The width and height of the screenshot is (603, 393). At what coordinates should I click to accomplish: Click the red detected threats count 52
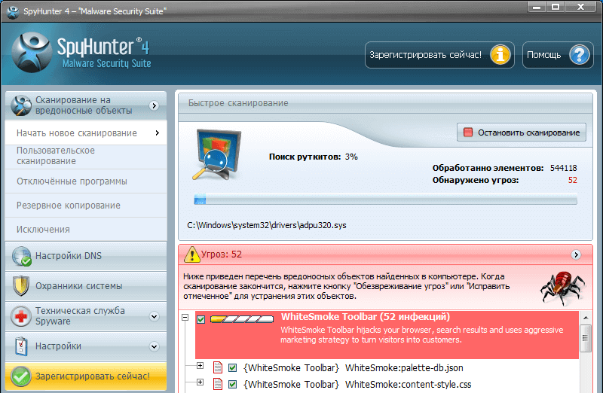[x=573, y=180]
